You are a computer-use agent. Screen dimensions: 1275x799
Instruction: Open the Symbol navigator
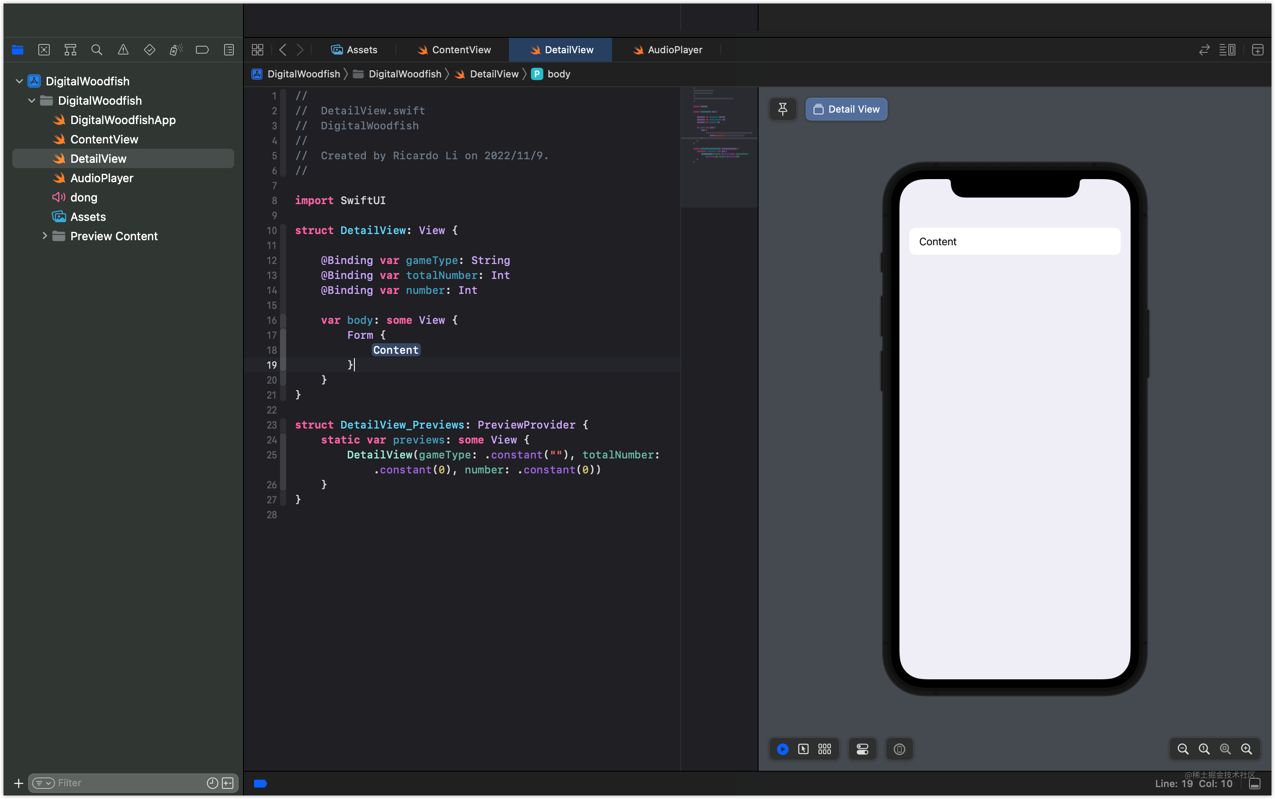(70, 50)
